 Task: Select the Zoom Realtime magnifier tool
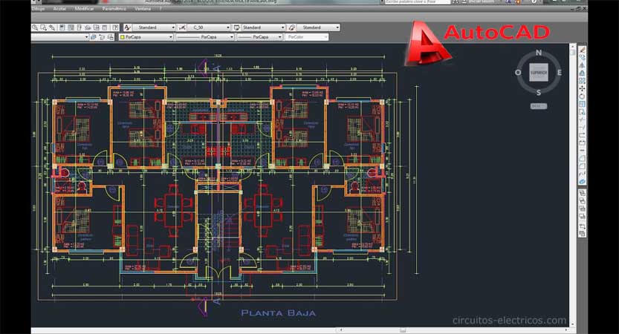point(35,27)
